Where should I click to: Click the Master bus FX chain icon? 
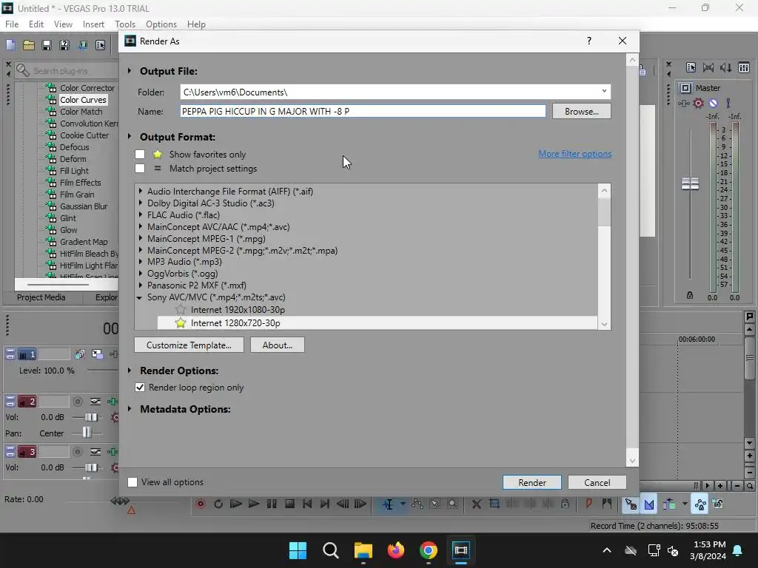coord(683,103)
